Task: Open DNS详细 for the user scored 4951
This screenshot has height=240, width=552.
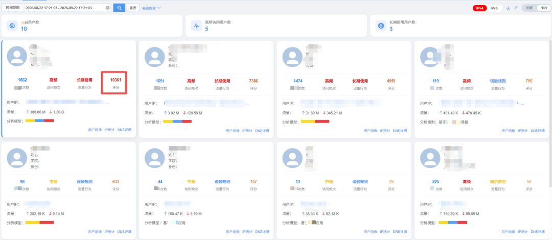Action: pos(400,131)
